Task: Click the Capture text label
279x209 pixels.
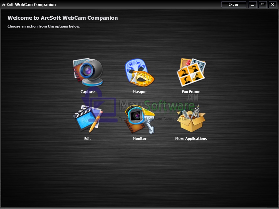Action: tap(87, 92)
